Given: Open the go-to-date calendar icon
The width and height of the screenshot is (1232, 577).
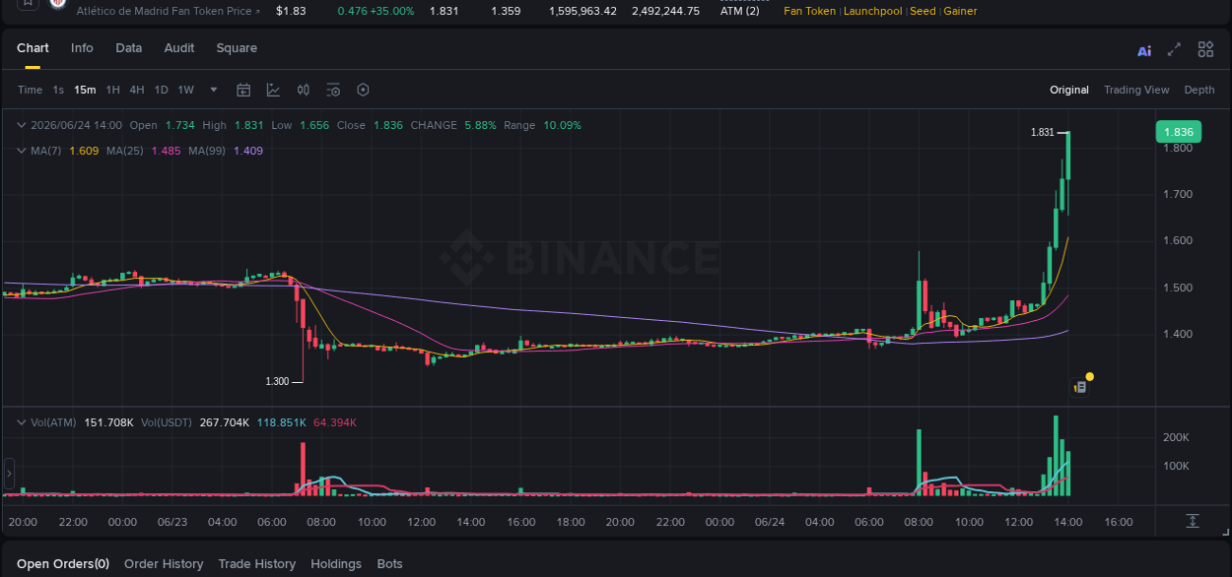Looking at the screenshot, I should [243, 90].
